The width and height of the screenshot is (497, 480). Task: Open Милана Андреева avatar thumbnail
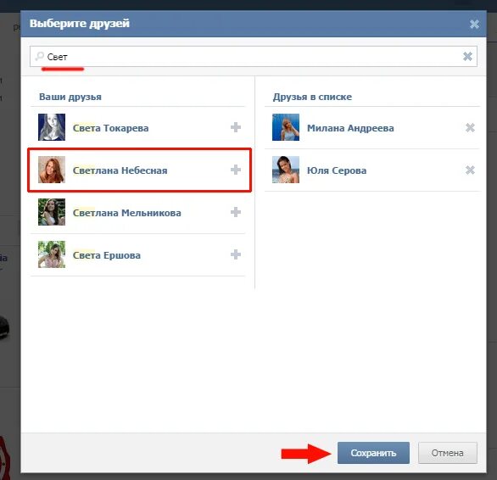click(286, 127)
